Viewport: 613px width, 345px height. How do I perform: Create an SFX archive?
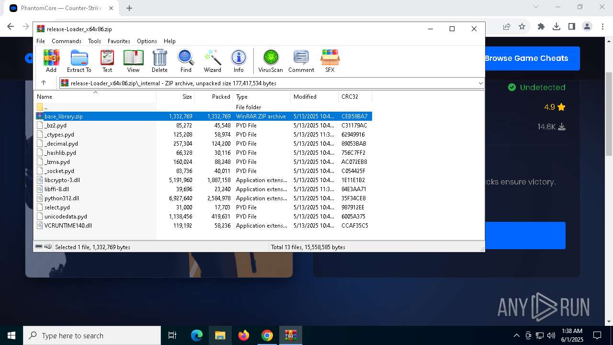(330, 61)
